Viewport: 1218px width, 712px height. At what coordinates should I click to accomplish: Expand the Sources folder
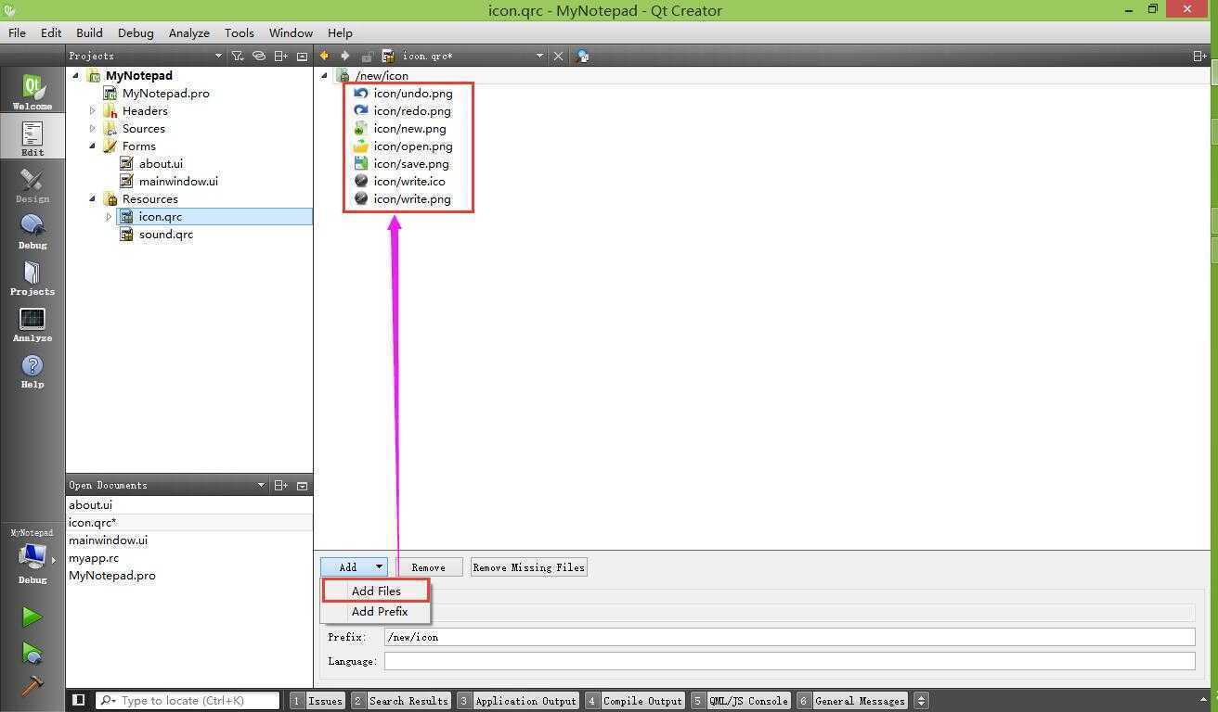point(93,128)
